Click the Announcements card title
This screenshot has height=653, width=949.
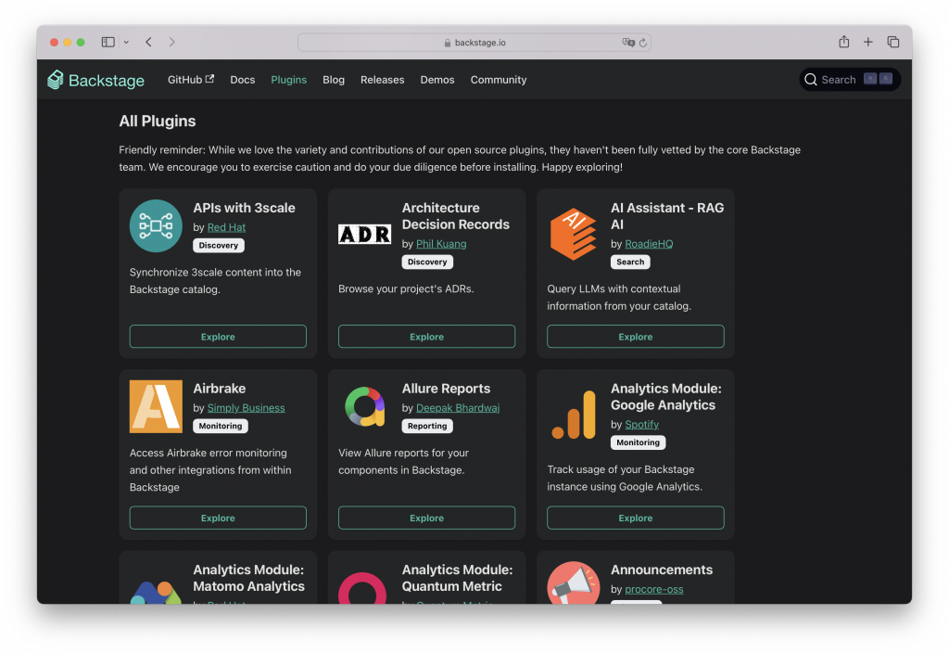point(662,570)
